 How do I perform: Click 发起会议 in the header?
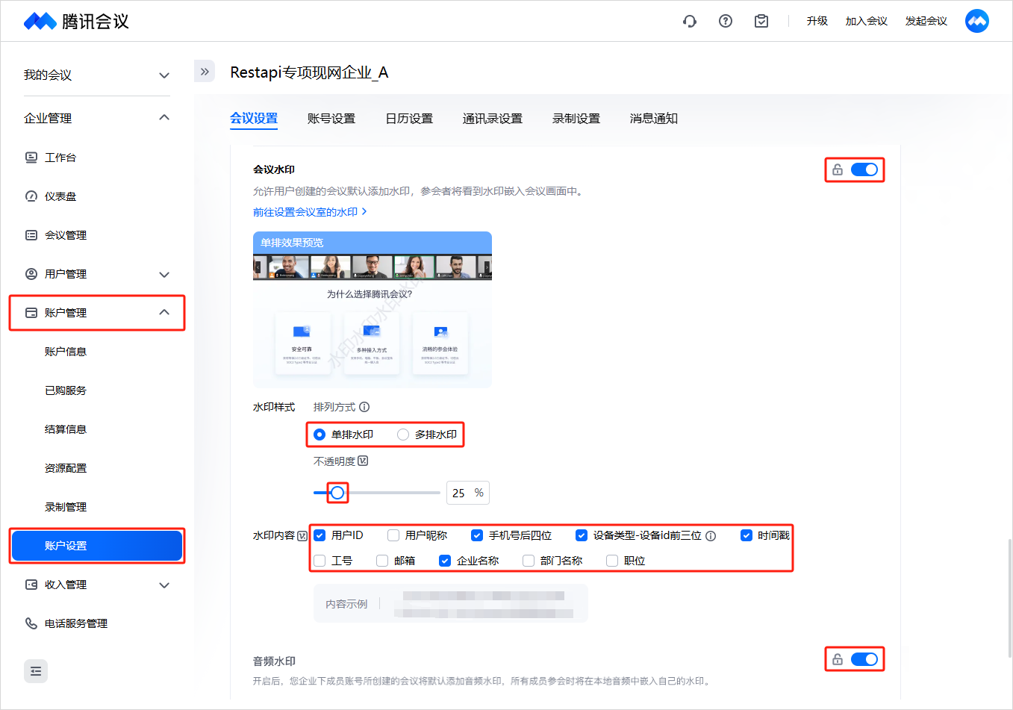click(926, 21)
